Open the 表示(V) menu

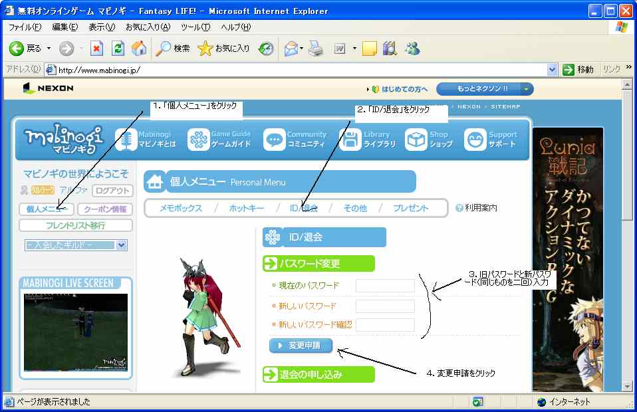pyautogui.click(x=102, y=27)
